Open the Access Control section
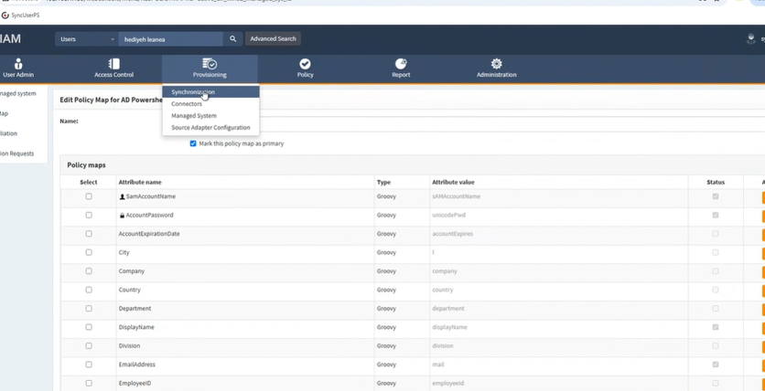 click(x=113, y=69)
